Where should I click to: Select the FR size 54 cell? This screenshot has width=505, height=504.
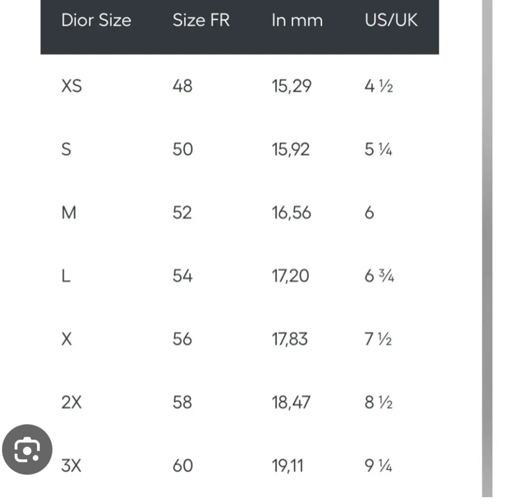coord(183,276)
